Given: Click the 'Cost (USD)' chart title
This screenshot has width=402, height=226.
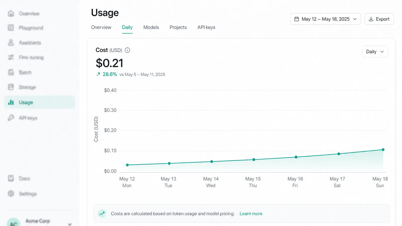Looking at the screenshot, I should tap(109, 50).
